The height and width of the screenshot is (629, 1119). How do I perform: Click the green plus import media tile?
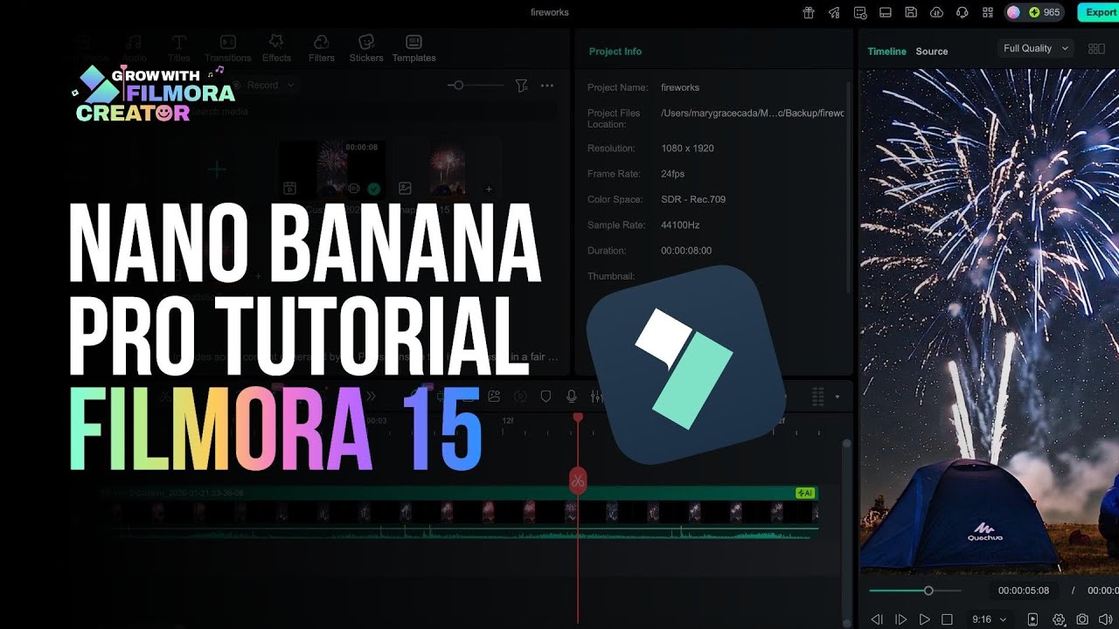pos(217,169)
